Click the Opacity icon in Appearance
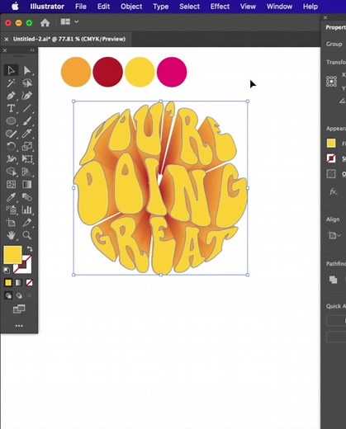Image resolution: width=346 pixels, height=429 pixels. (x=331, y=174)
